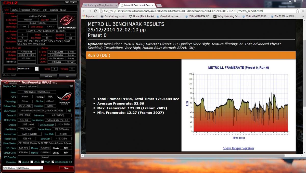Open the Overclock.net bookmark
306x173 pixels.
(169, 16)
